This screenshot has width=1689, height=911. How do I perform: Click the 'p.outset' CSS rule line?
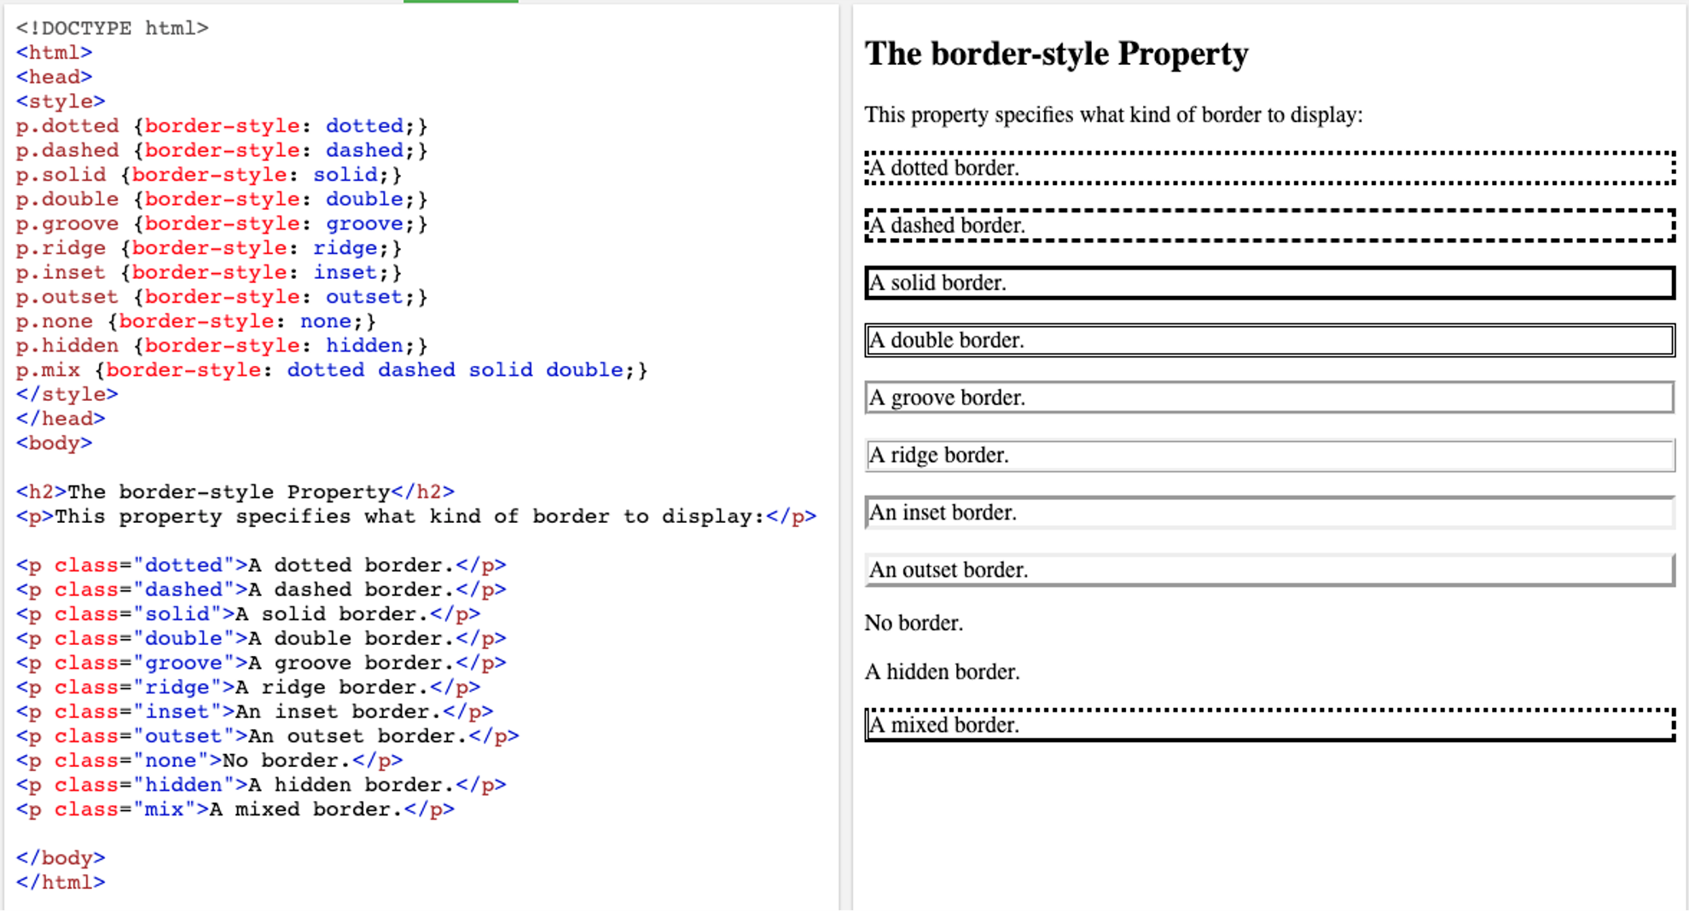222,297
